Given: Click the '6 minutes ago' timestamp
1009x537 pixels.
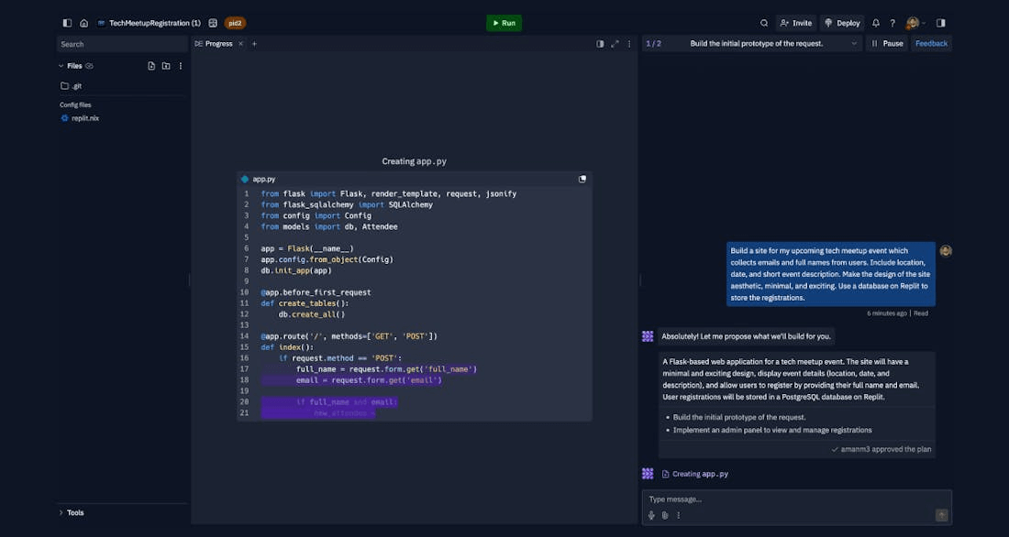Looking at the screenshot, I should tap(887, 313).
